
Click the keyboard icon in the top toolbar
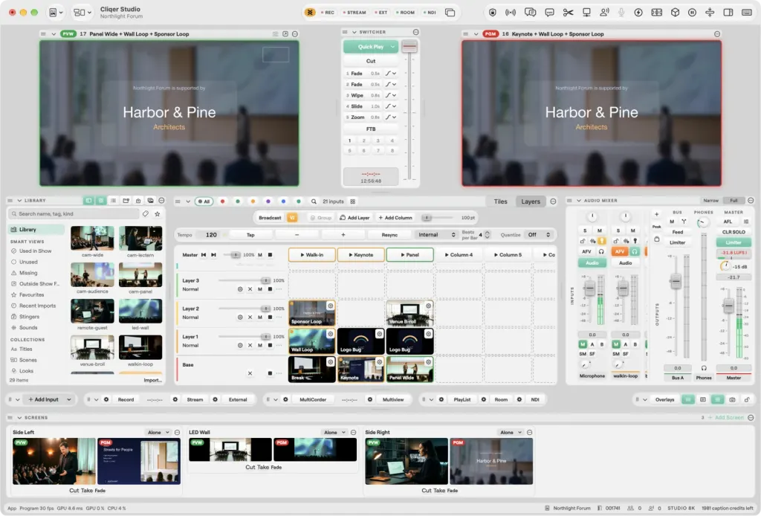pyautogui.click(x=747, y=13)
